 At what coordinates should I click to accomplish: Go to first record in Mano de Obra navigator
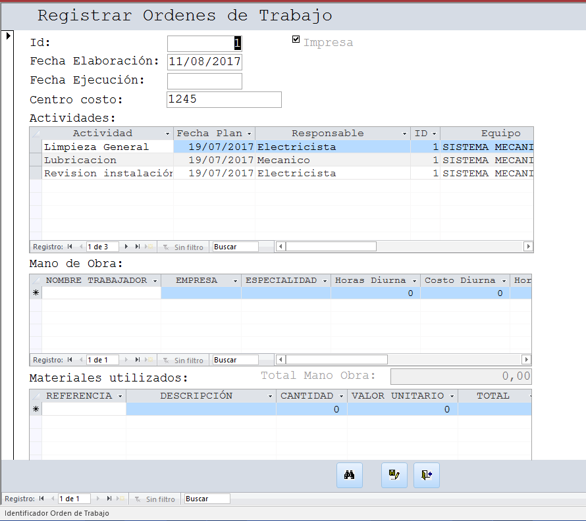click(69, 360)
